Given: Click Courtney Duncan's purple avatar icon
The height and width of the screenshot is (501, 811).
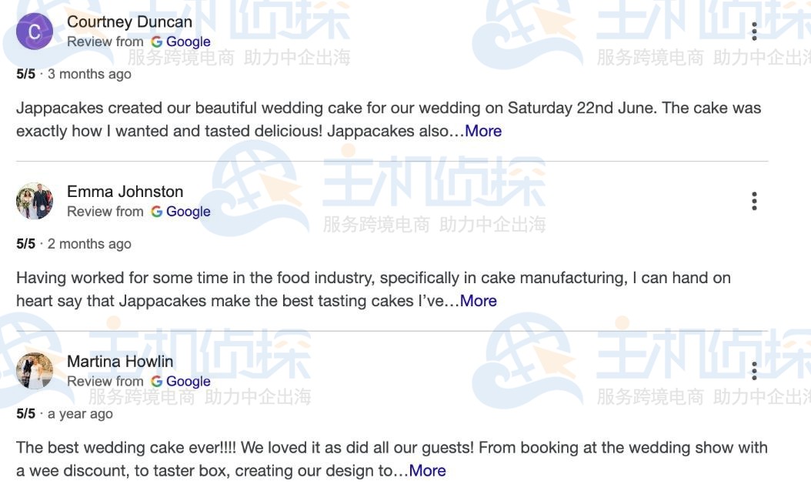Looking at the screenshot, I should [x=35, y=32].
